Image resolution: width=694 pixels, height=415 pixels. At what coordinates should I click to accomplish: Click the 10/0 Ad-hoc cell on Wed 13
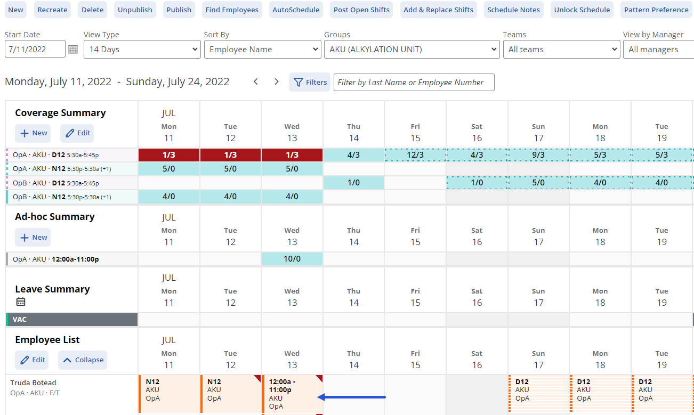click(292, 259)
